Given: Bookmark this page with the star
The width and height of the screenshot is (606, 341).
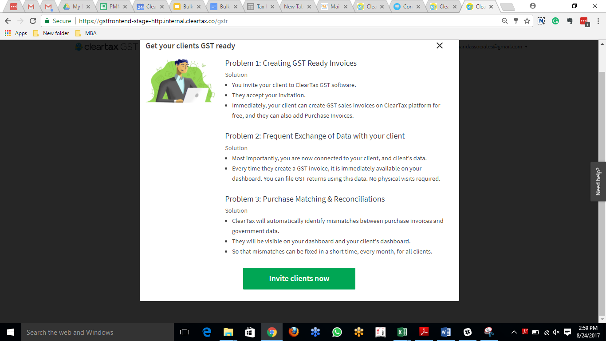Looking at the screenshot, I should 527,21.
